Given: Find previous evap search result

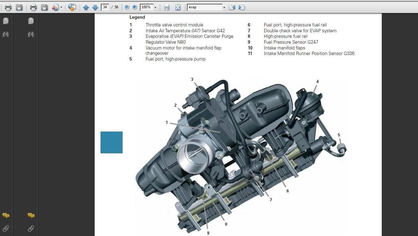Looking at the screenshot, I should [232, 7].
